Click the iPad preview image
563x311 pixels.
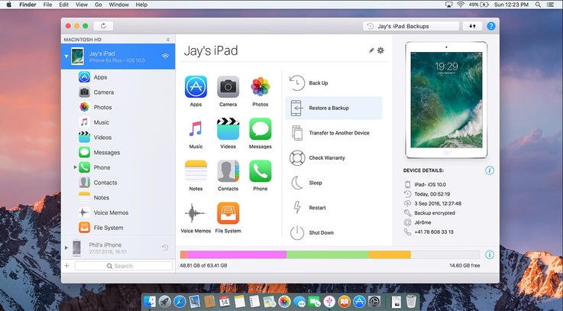pyautogui.click(x=446, y=100)
